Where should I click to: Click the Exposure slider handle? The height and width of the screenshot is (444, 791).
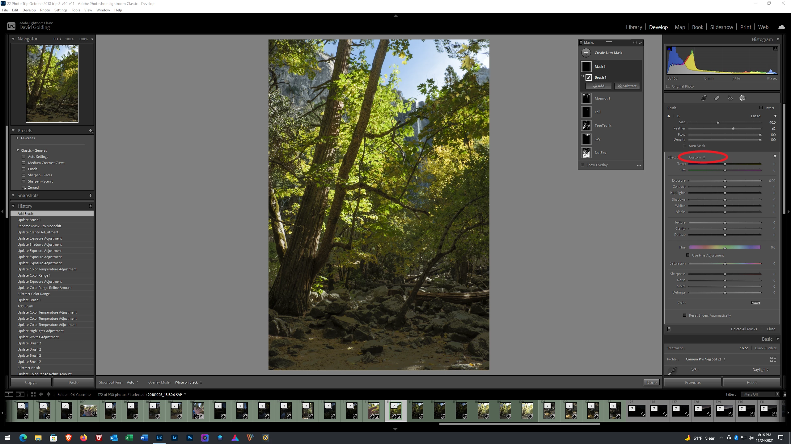click(725, 181)
